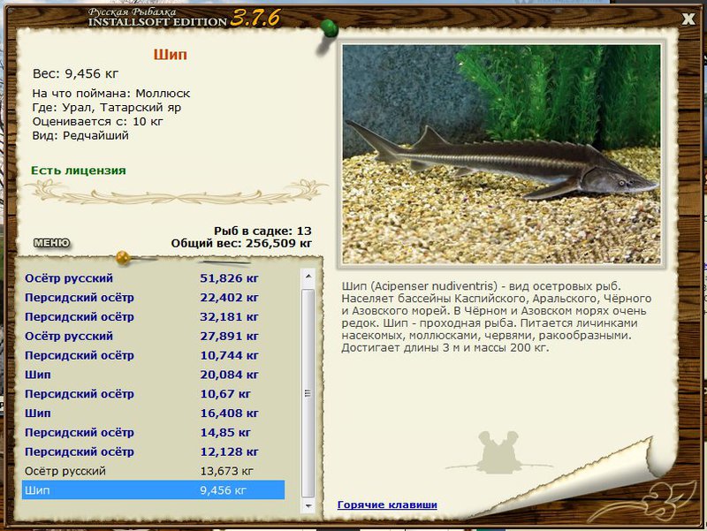
Task: Select Персидский осётр 10,744 кг row
Action: point(153,356)
